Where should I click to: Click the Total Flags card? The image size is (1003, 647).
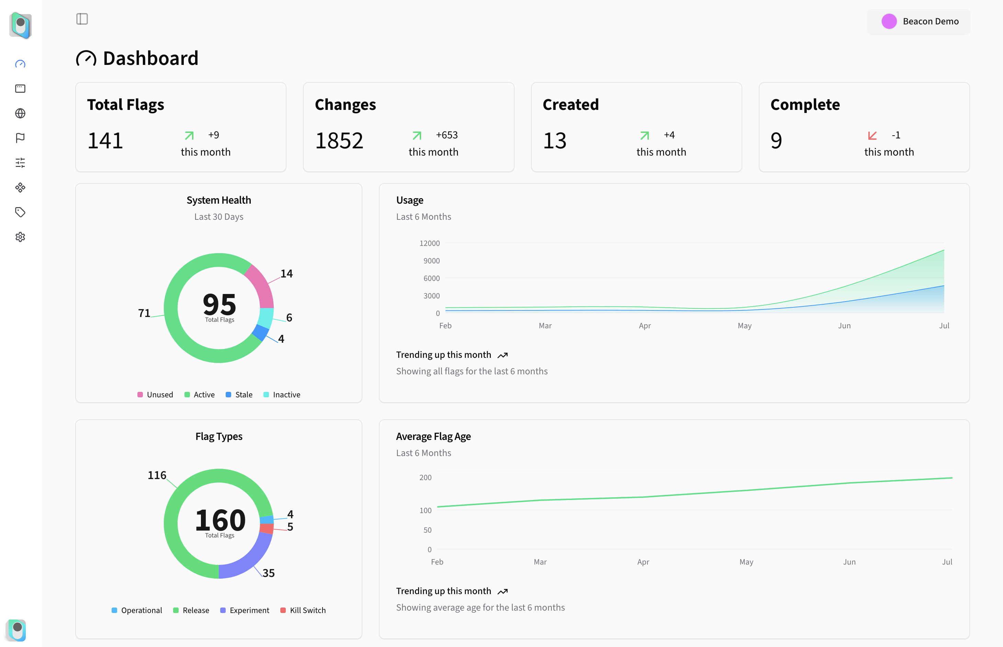[x=181, y=127]
